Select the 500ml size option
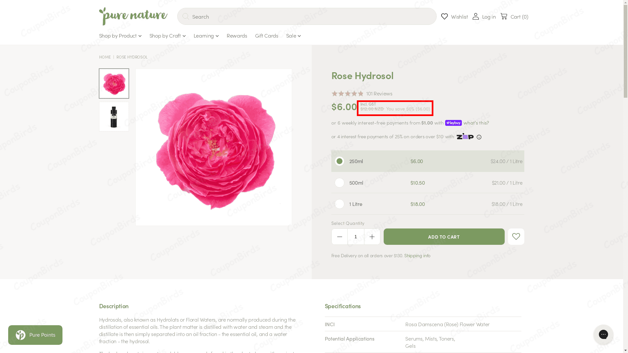 [x=339, y=182]
